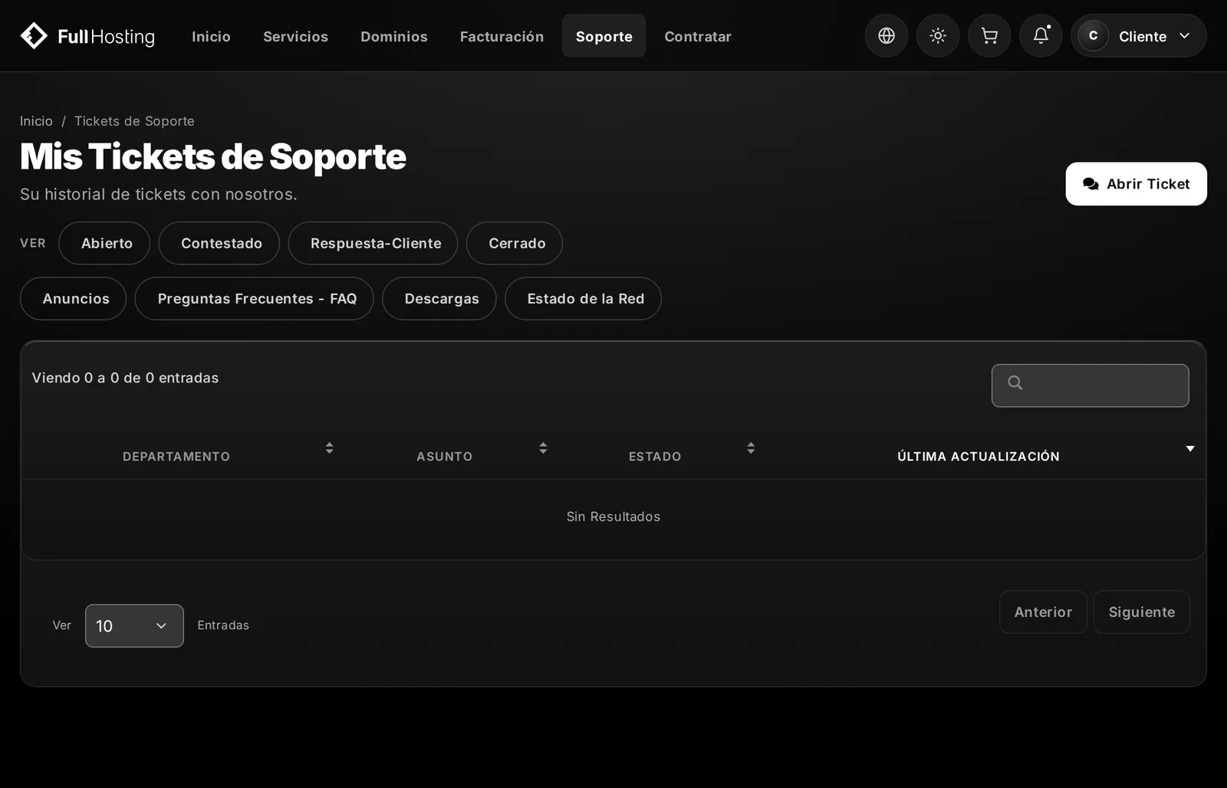This screenshot has height=788, width=1227.
Task: Click the Última Actualización header text
Action: click(979, 456)
